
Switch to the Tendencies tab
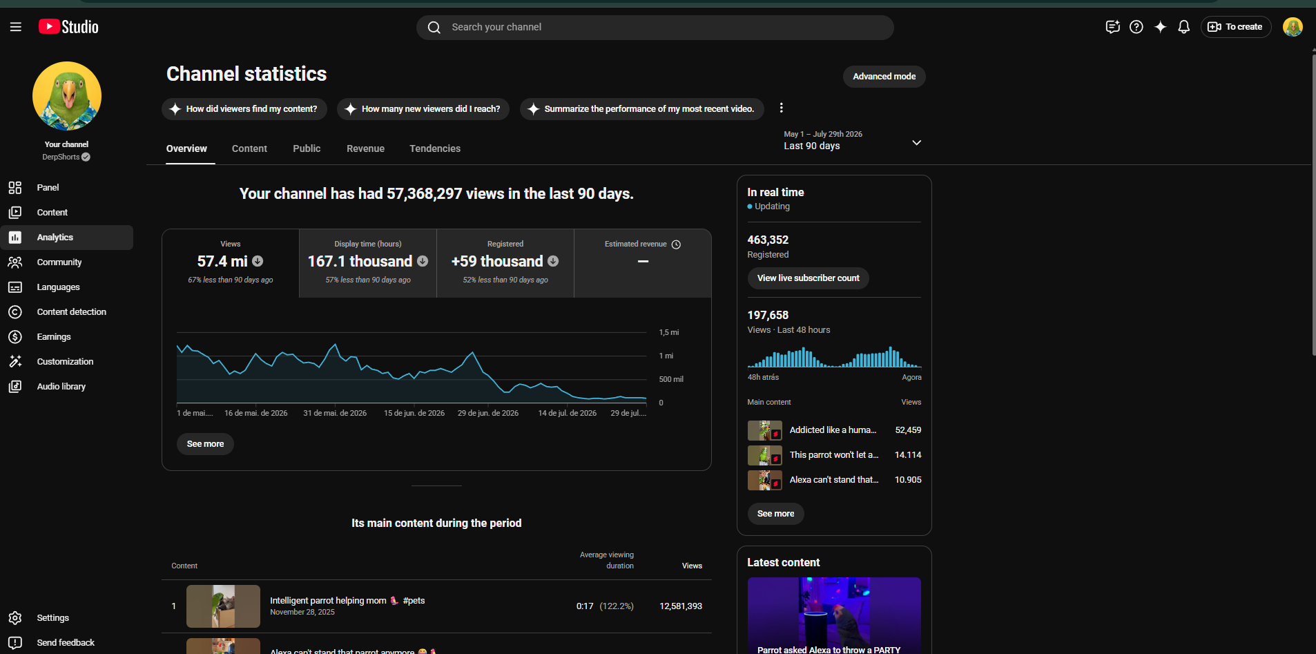(x=435, y=148)
